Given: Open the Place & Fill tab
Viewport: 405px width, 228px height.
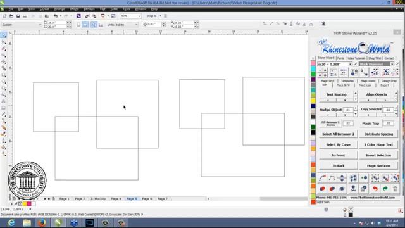Looking at the screenshot, I should tap(343, 85).
